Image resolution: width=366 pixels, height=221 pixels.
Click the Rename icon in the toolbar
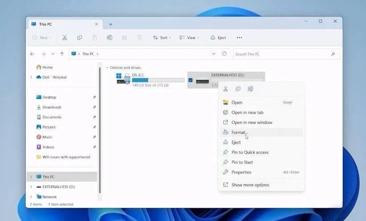click(109, 37)
